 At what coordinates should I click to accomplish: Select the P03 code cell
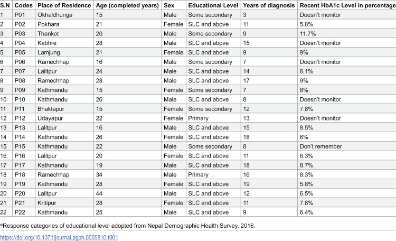tap(20, 34)
